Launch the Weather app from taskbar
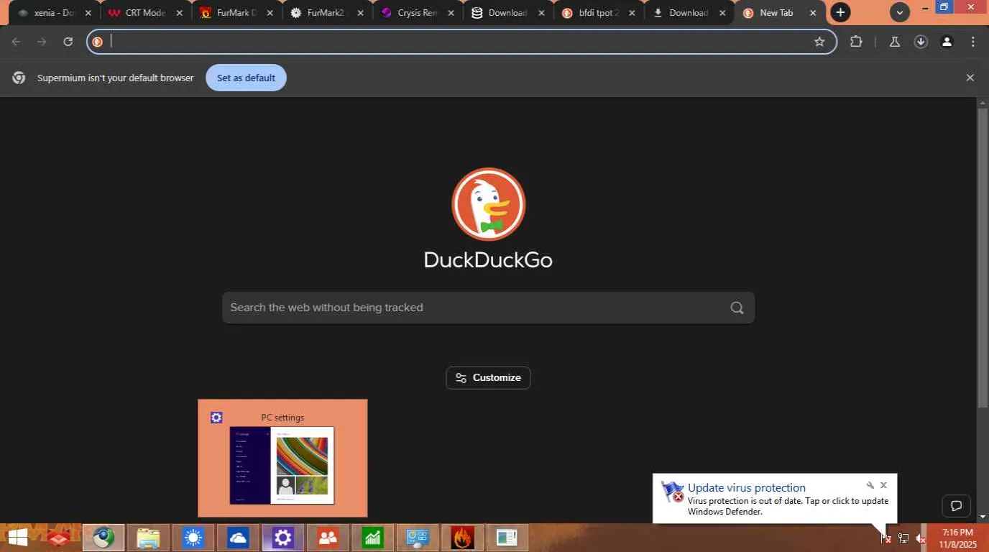The image size is (989, 552). pos(193,538)
